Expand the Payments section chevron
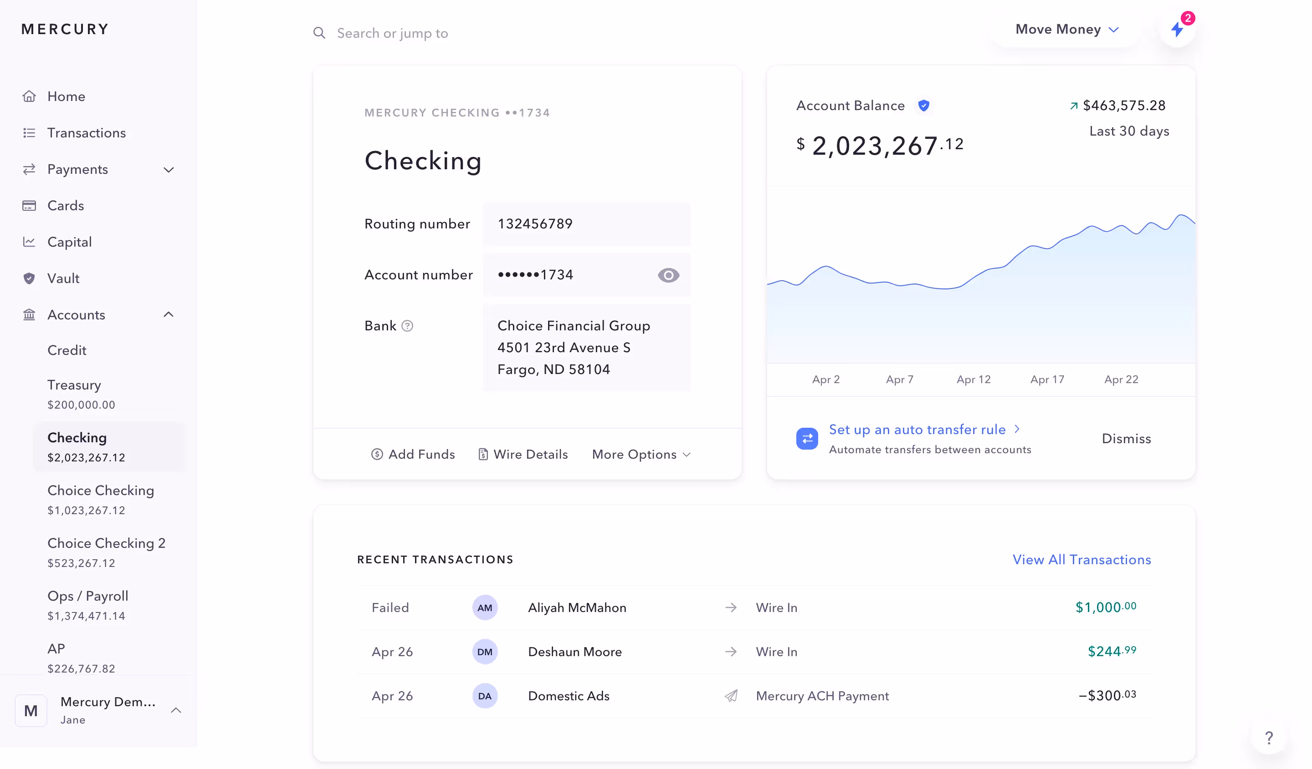This screenshot has height=769, width=1312. [169, 170]
